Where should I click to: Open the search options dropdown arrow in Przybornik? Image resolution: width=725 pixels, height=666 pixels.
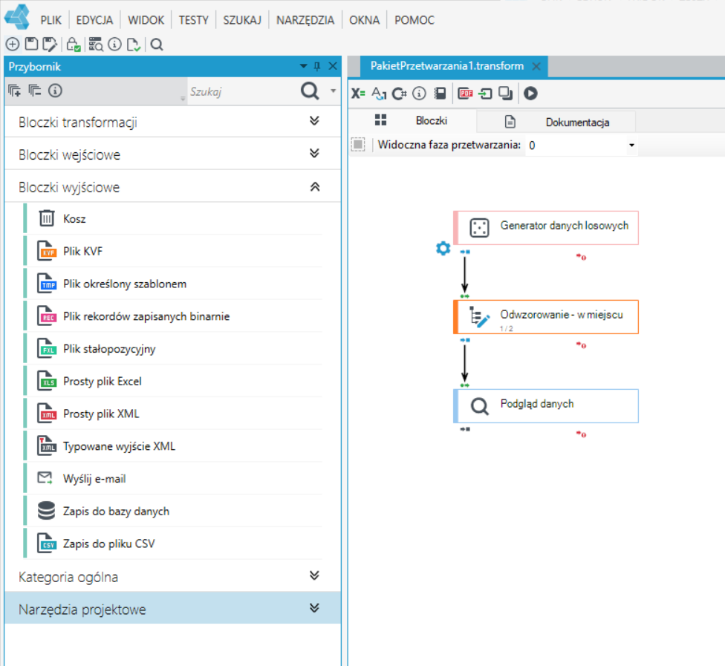click(333, 91)
